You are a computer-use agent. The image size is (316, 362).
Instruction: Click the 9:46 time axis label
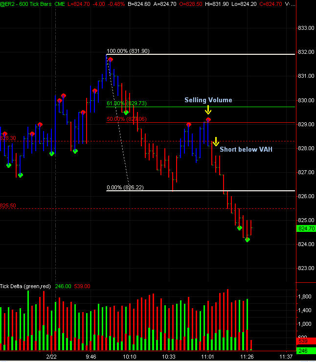pyautogui.click(x=90, y=357)
